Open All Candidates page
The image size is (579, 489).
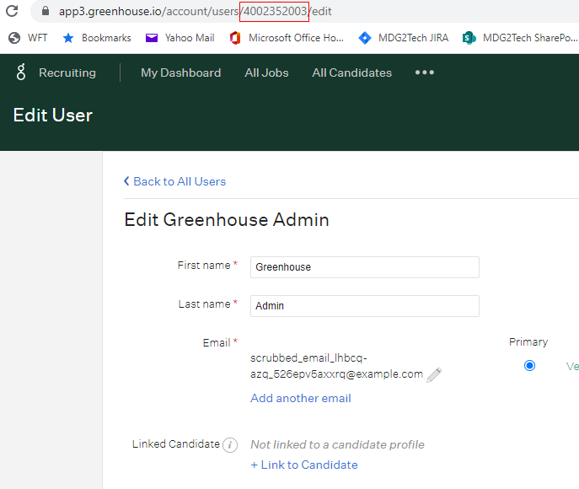(x=352, y=73)
